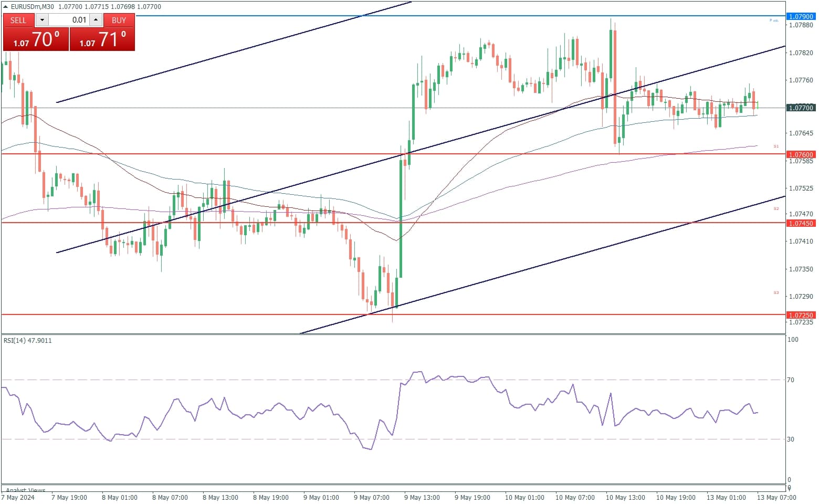Screen dimensions: 819x504
Task: Click 1.07350 on the price scale
Action: click(801, 269)
